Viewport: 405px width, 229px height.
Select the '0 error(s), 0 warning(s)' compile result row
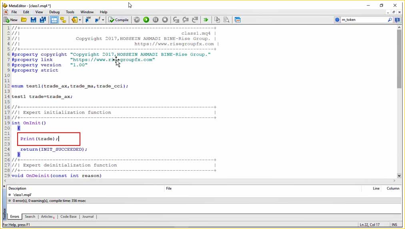(x=204, y=201)
